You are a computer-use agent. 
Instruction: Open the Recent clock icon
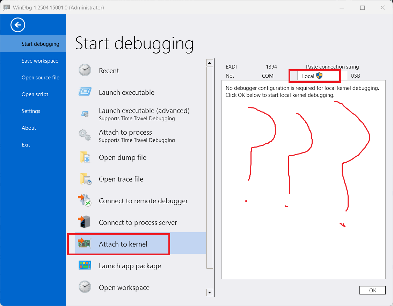tap(85, 70)
